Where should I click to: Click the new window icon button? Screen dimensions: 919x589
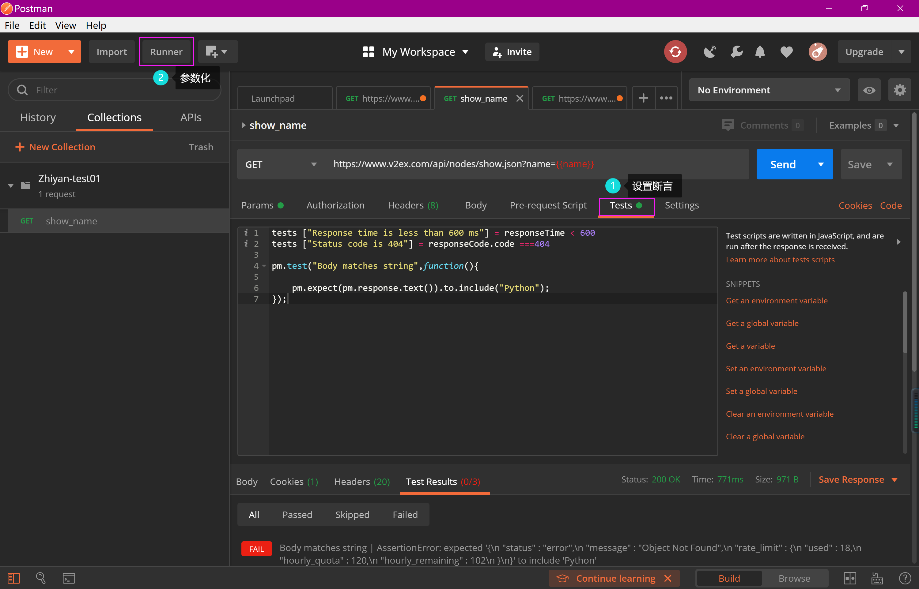click(x=218, y=52)
